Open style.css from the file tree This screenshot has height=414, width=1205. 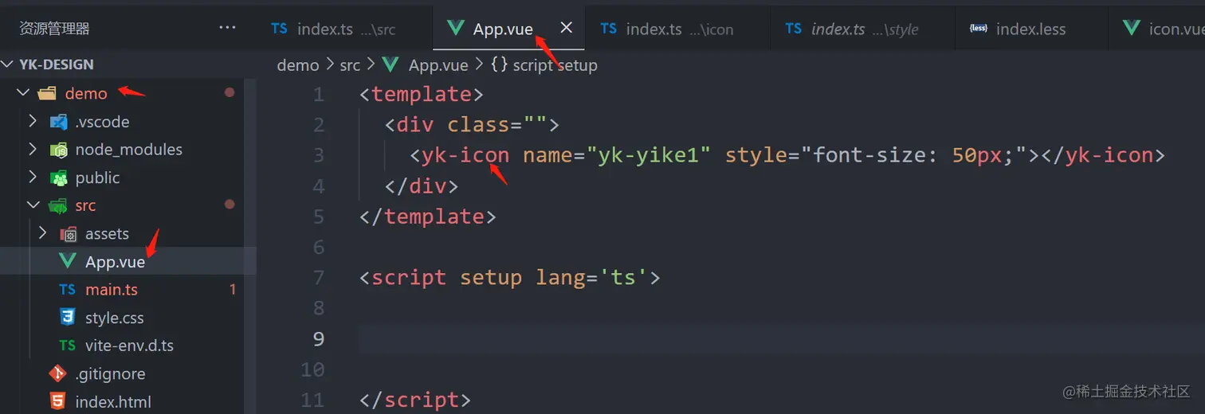(x=128, y=318)
